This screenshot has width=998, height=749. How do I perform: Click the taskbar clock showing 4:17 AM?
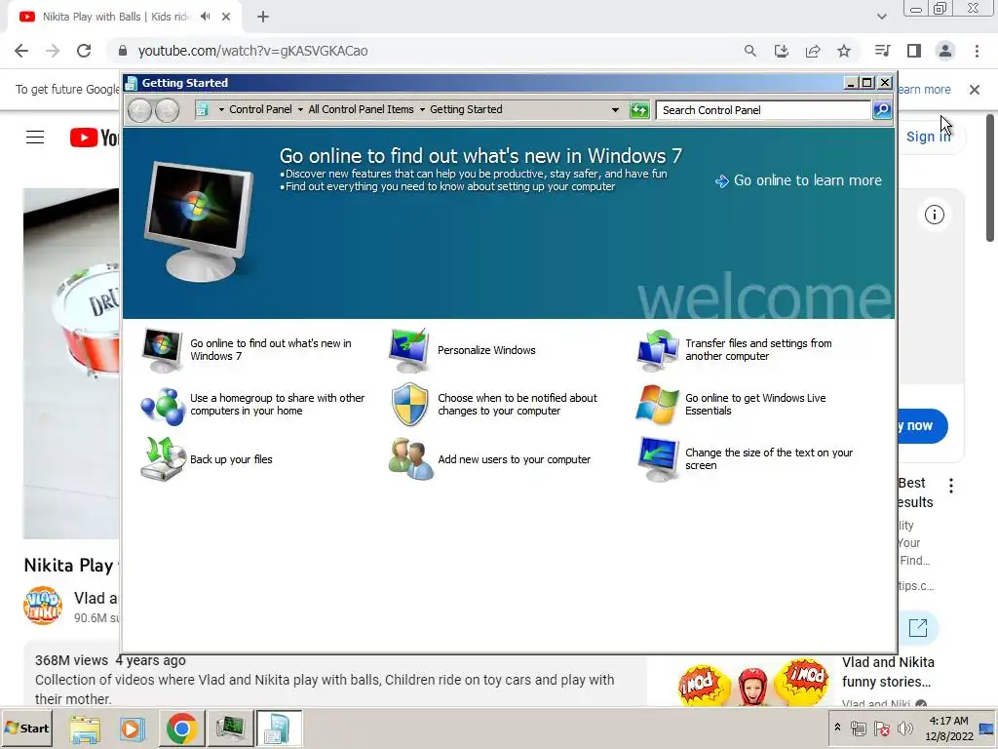tap(949, 729)
